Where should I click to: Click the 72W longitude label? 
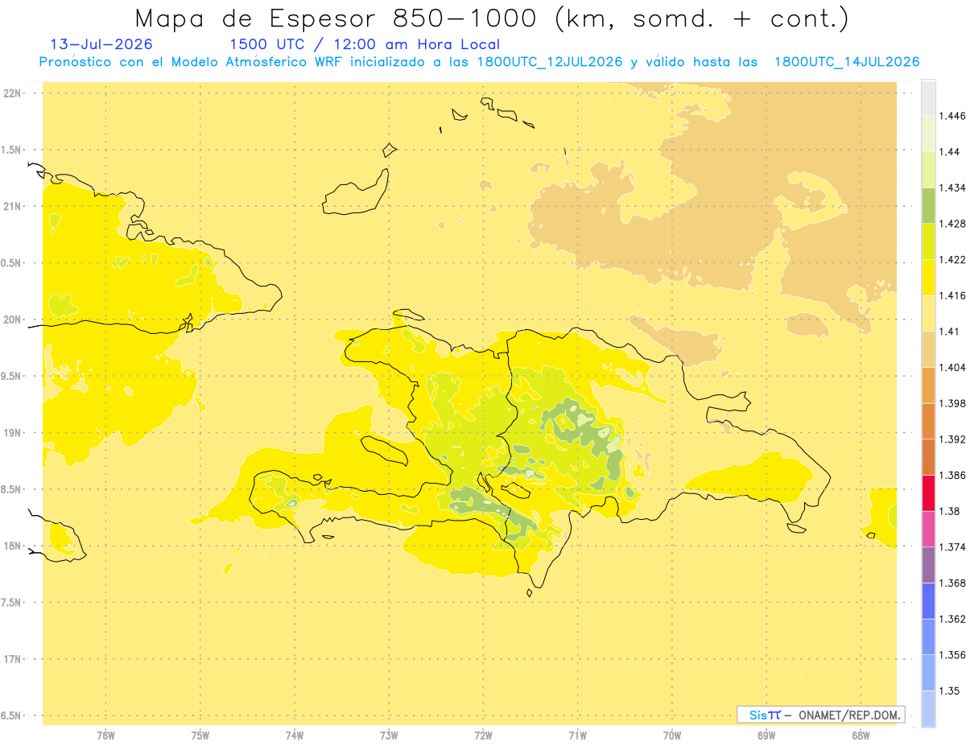(484, 735)
